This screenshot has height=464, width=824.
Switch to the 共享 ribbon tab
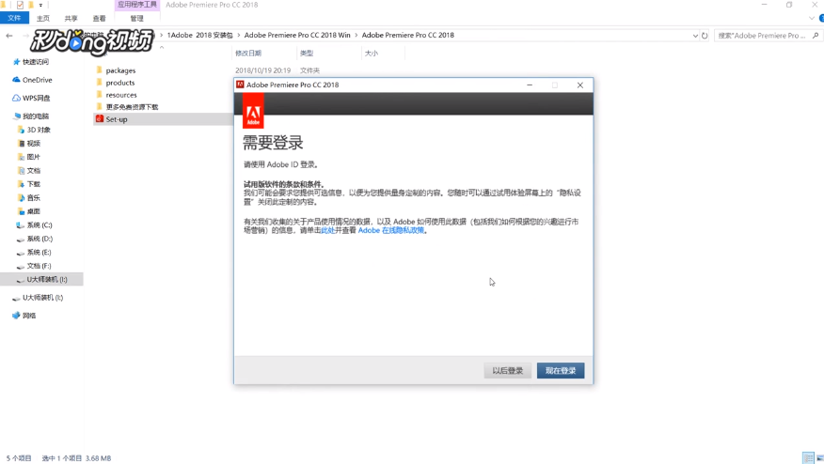pyautogui.click(x=71, y=19)
